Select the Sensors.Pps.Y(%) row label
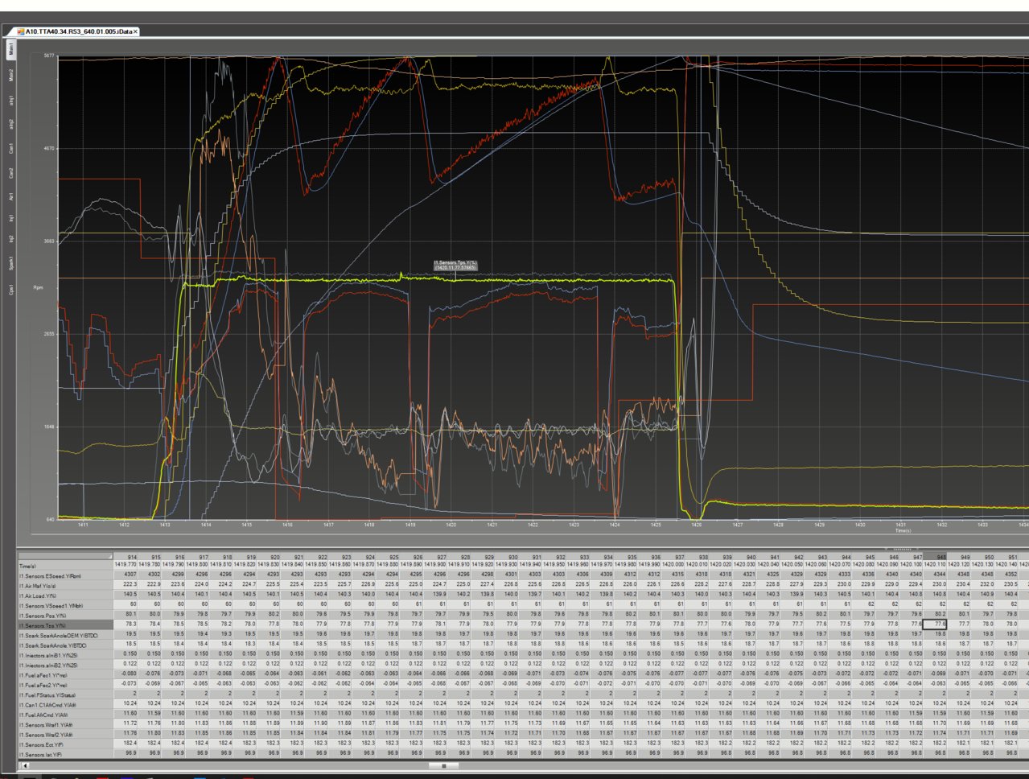The height and width of the screenshot is (779, 1029). click(x=65, y=615)
